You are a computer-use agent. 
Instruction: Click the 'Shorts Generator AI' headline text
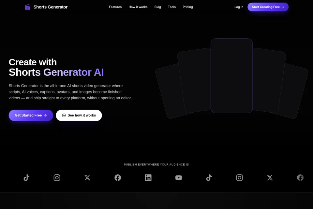56,72
